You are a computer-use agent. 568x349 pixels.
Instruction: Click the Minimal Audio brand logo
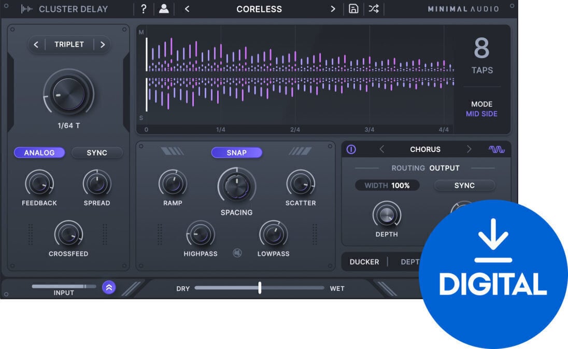(x=463, y=9)
